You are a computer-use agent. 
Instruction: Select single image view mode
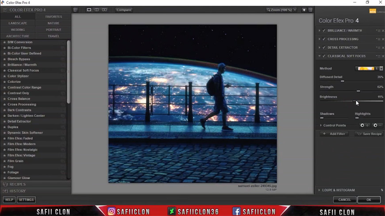(89, 10)
